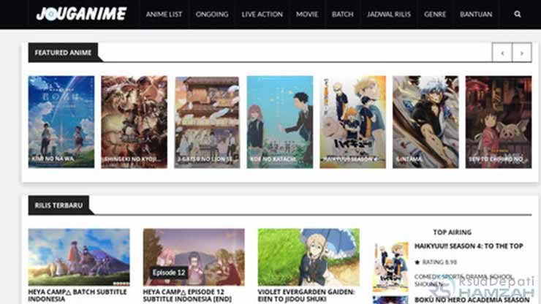
Task: Open the Bantuan menu item
Action: [x=476, y=14]
